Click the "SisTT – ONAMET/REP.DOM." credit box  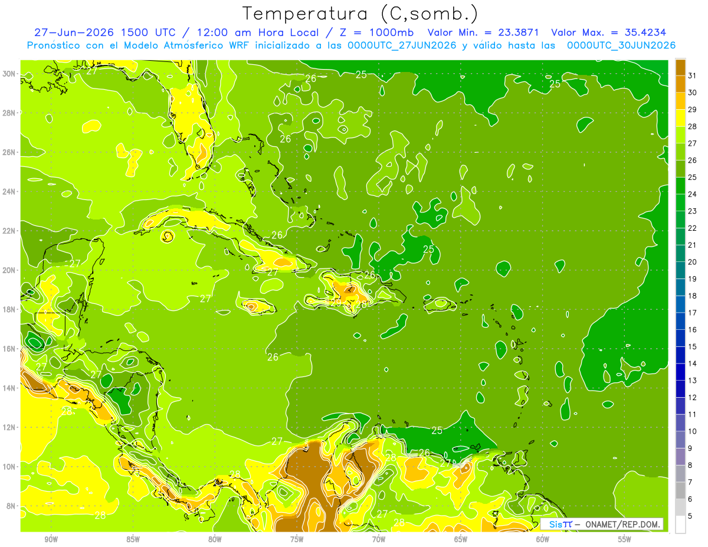point(602,524)
